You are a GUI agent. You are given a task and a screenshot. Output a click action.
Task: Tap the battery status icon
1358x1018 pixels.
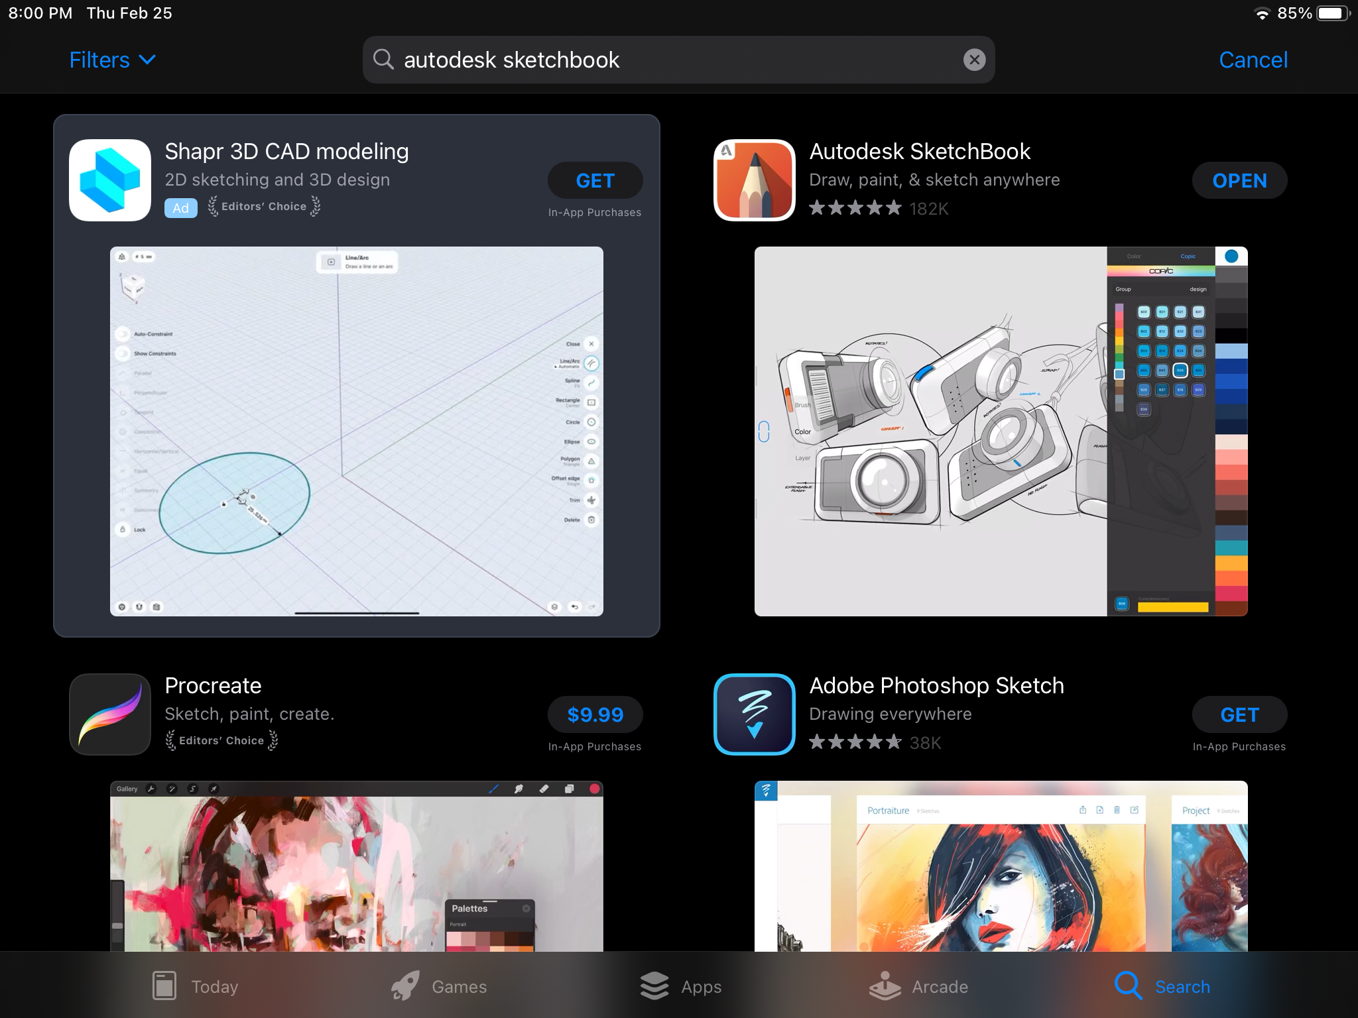1333,13
